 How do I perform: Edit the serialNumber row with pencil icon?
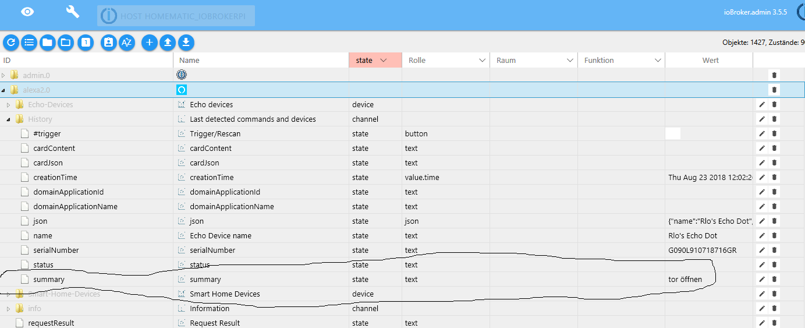point(761,251)
